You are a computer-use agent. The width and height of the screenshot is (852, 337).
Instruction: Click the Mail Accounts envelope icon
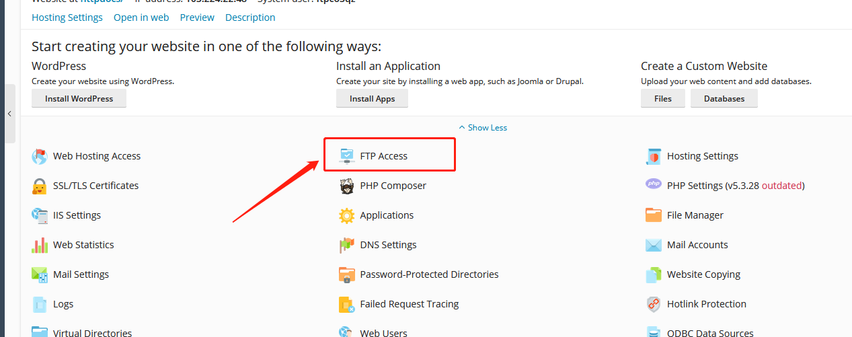[x=654, y=245]
